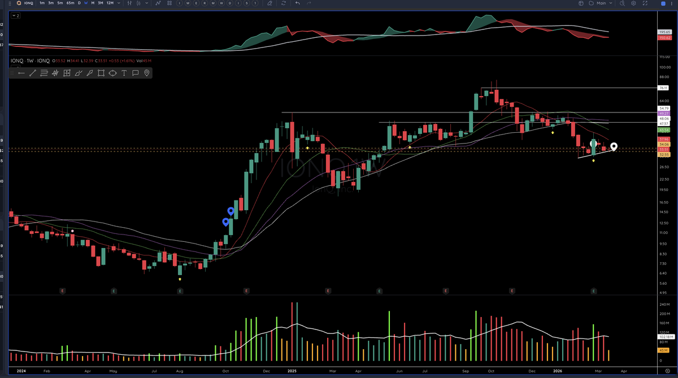Screen dimensions: 678x378
Task: Select the brush drawing tool
Action: pos(89,73)
